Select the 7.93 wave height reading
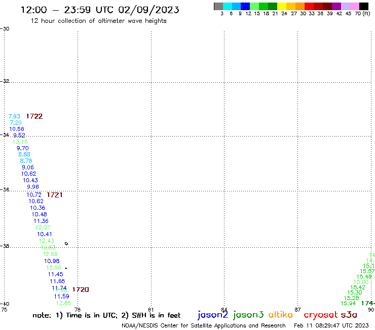Viewport: 375px width, 330px height. 14,116
